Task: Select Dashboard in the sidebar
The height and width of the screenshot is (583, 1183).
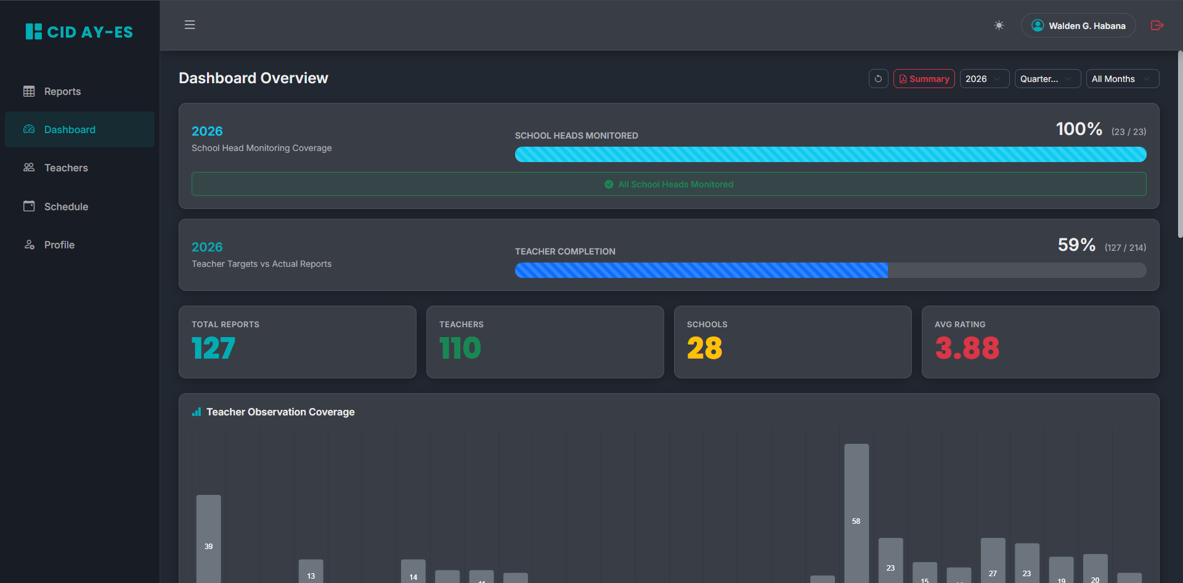Action: [79, 129]
